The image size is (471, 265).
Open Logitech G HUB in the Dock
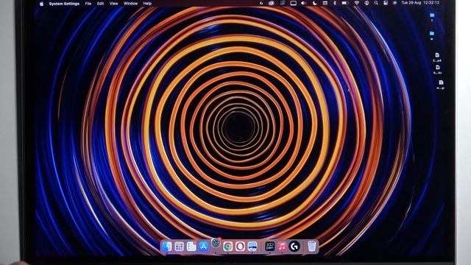294,247
